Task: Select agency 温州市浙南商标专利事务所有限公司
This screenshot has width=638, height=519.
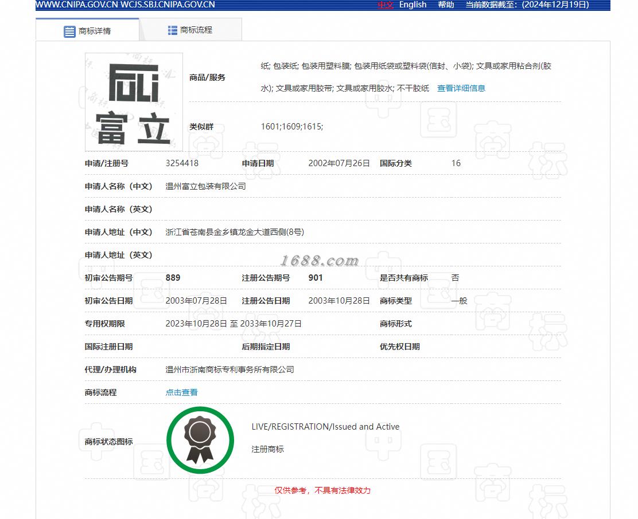Action: (230, 369)
